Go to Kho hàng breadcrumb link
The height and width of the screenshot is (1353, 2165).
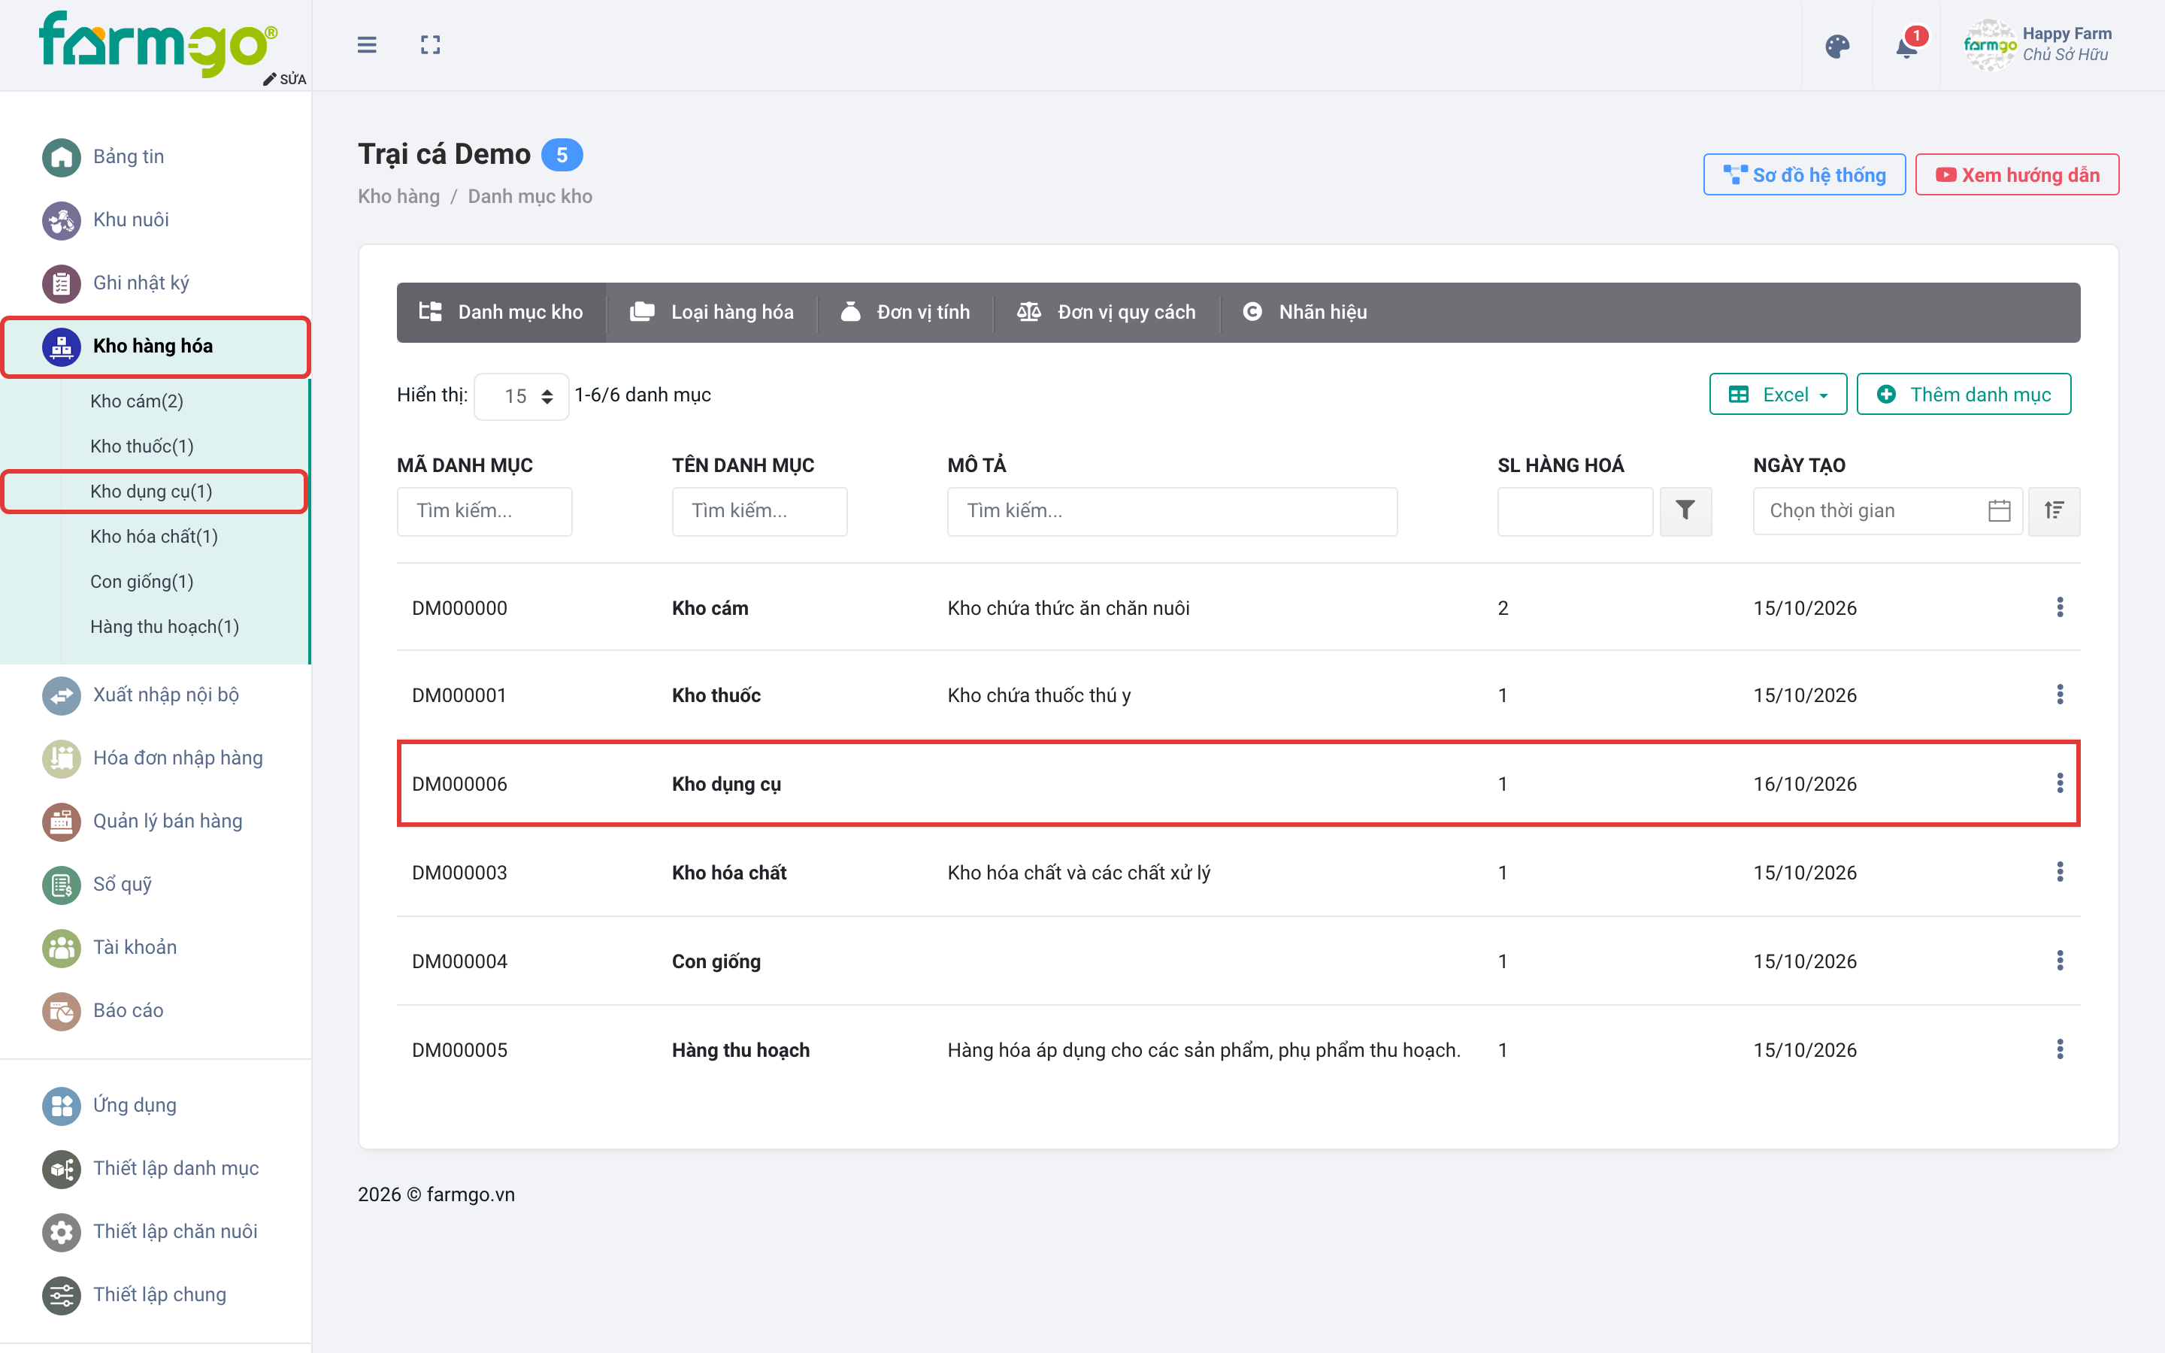coord(399,197)
